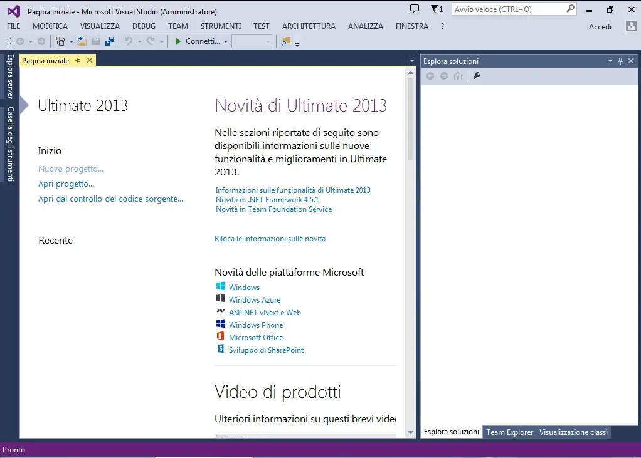The image size is (641, 458).
Task: Click the Windows Azure logo icon
Action: (x=221, y=298)
